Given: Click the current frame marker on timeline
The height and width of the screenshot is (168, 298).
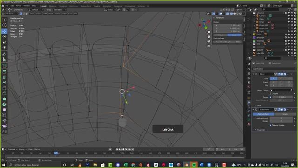Looking at the screenshot, I should click(x=56, y=153).
